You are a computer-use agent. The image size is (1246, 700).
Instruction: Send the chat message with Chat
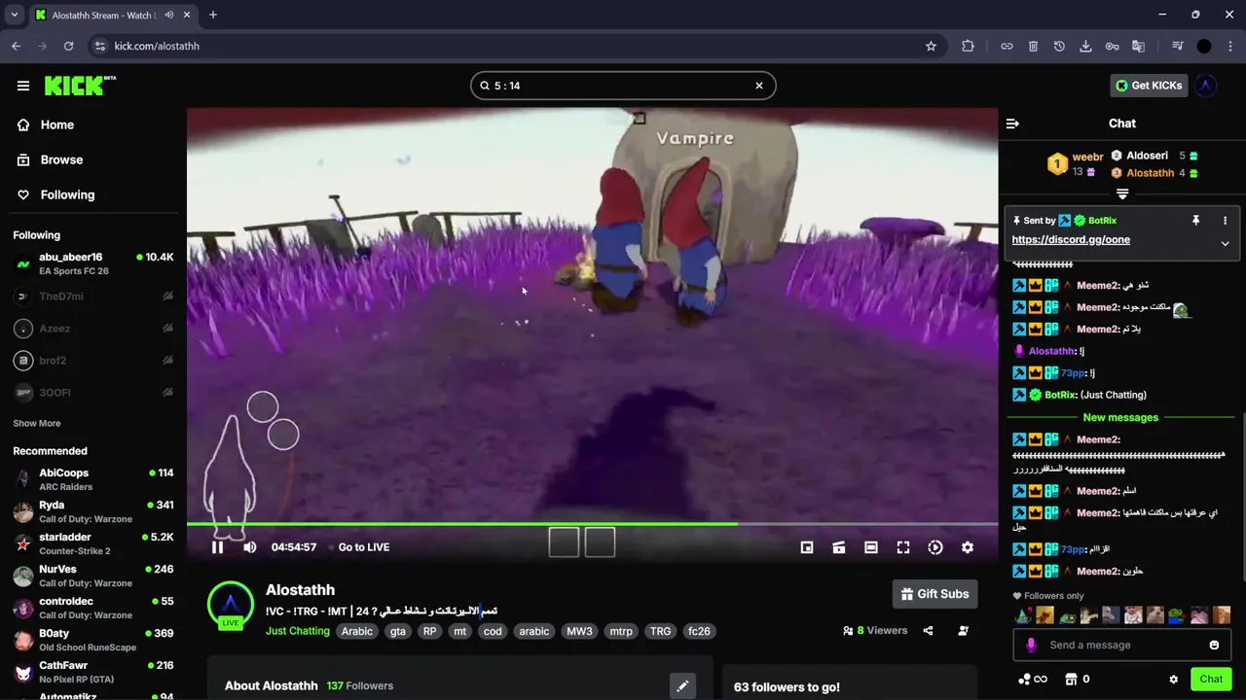[1211, 680]
